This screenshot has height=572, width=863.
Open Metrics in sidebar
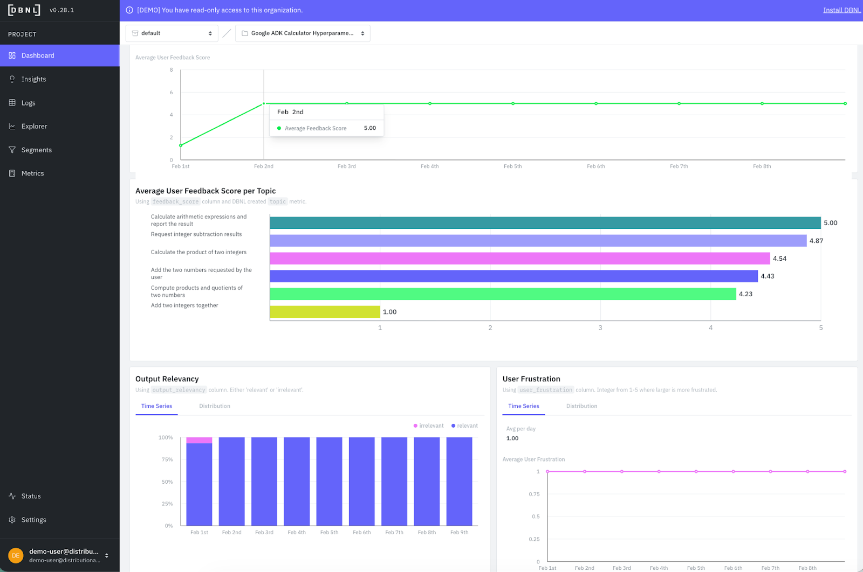click(x=59, y=173)
